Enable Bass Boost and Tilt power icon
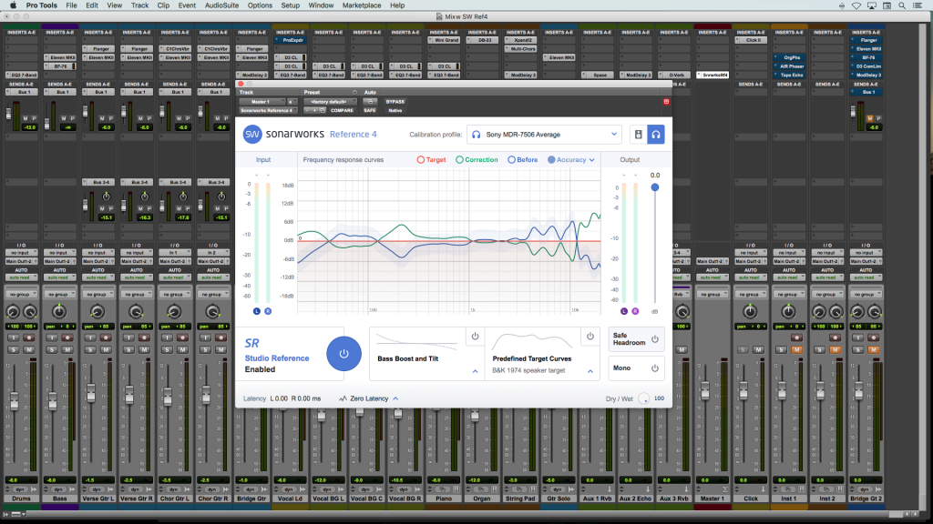933x524 pixels. [x=475, y=337]
